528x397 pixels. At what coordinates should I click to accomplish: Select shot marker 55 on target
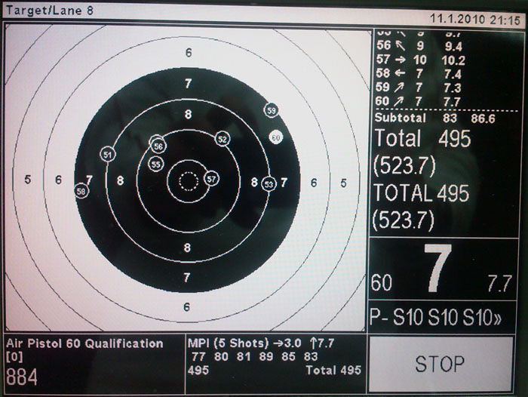[156, 165]
